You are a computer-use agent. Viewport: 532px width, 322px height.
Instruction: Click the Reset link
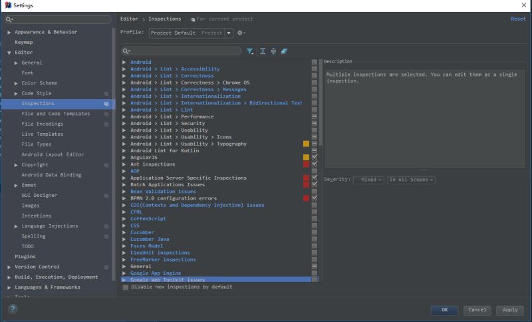[x=518, y=19]
